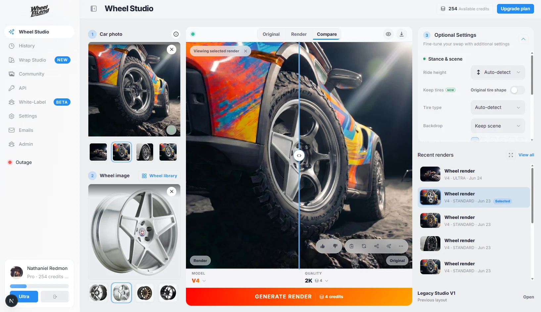
Task: Download the render with the download icon
Action: [401, 34]
